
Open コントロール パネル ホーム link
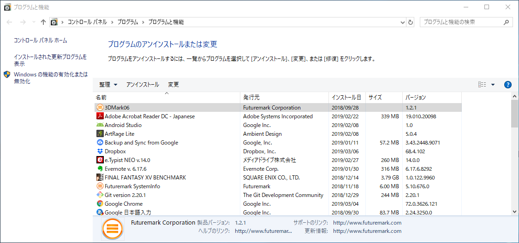pyautogui.click(x=41, y=40)
